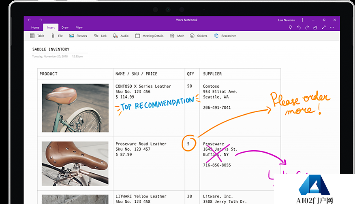
Task: Click the 954 Elliot Ave. address
Action: click(x=220, y=92)
